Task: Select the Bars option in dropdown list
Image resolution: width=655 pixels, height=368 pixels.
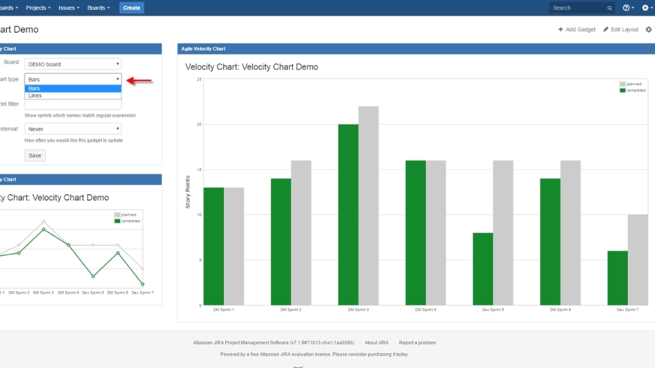Action: pyautogui.click(x=73, y=89)
